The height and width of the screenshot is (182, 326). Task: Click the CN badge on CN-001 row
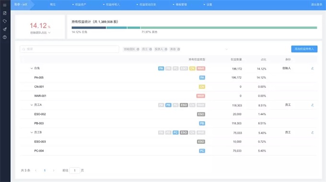click(x=202, y=87)
